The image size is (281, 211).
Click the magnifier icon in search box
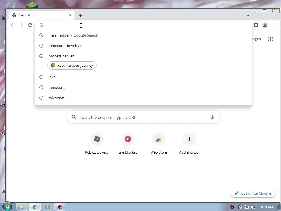[x=74, y=117]
